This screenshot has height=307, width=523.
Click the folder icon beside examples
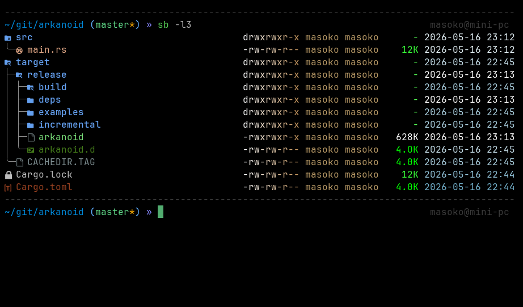click(31, 112)
